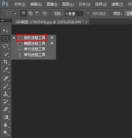Select the Clone Stamp tool
Image resolution: width=132 pixels, height=138 pixels.
pyautogui.click(x=6, y=94)
